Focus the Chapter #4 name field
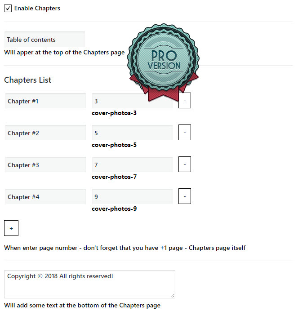Image resolution: width=298 pixels, height=311 pixels. [x=45, y=197]
